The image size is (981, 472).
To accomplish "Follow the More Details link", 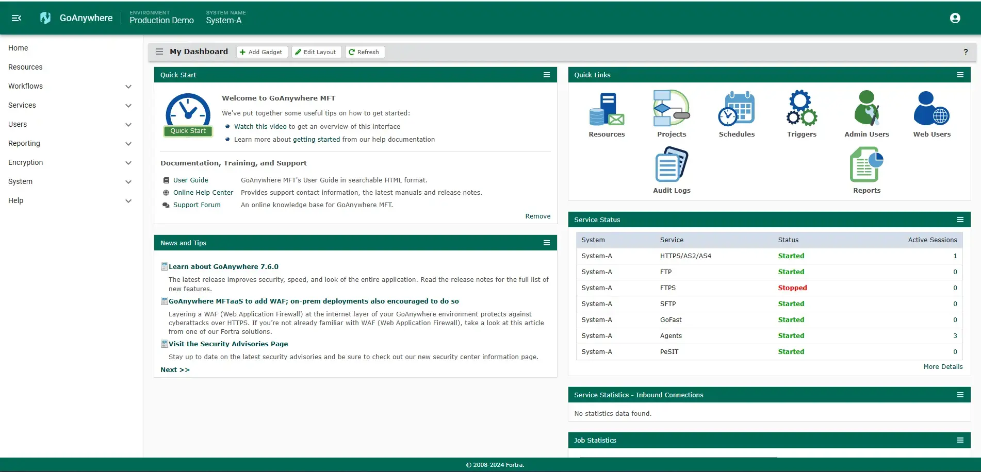I will point(942,367).
